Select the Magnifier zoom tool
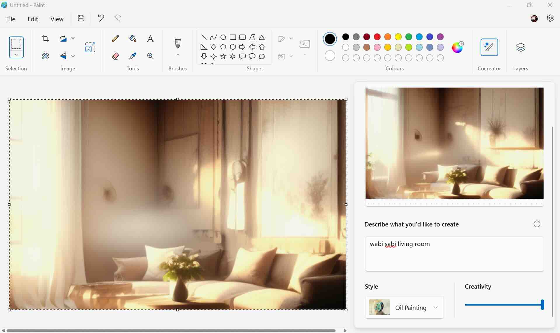560x333 pixels. [x=150, y=56]
